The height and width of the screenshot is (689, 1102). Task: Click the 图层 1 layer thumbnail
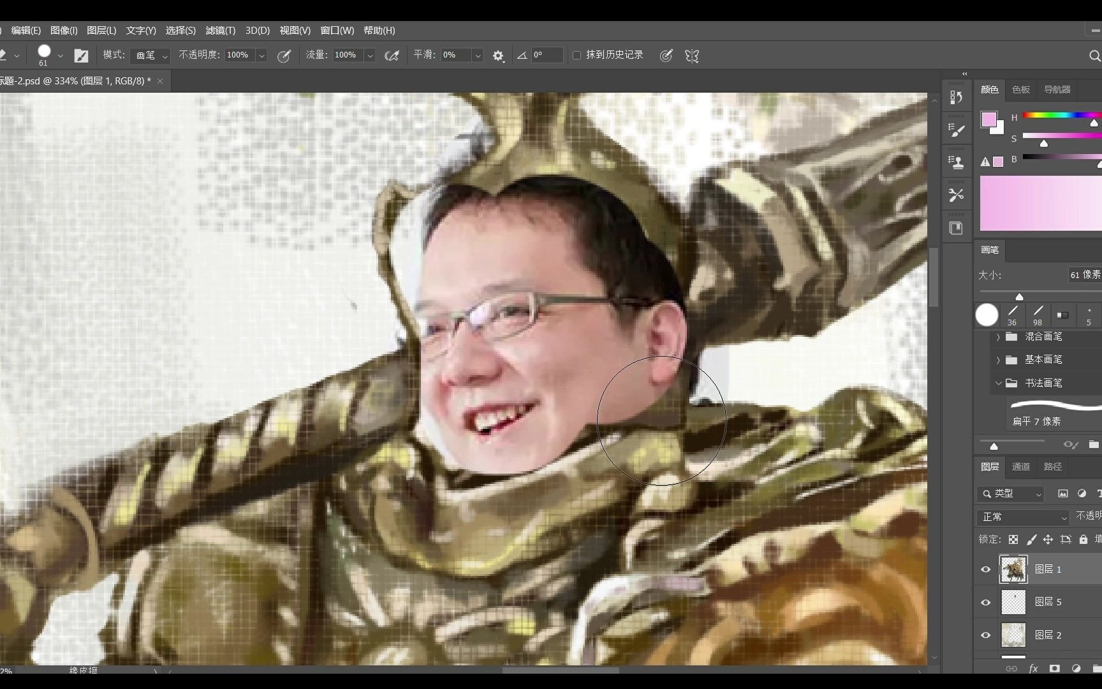pyautogui.click(x=1013, y=569)
